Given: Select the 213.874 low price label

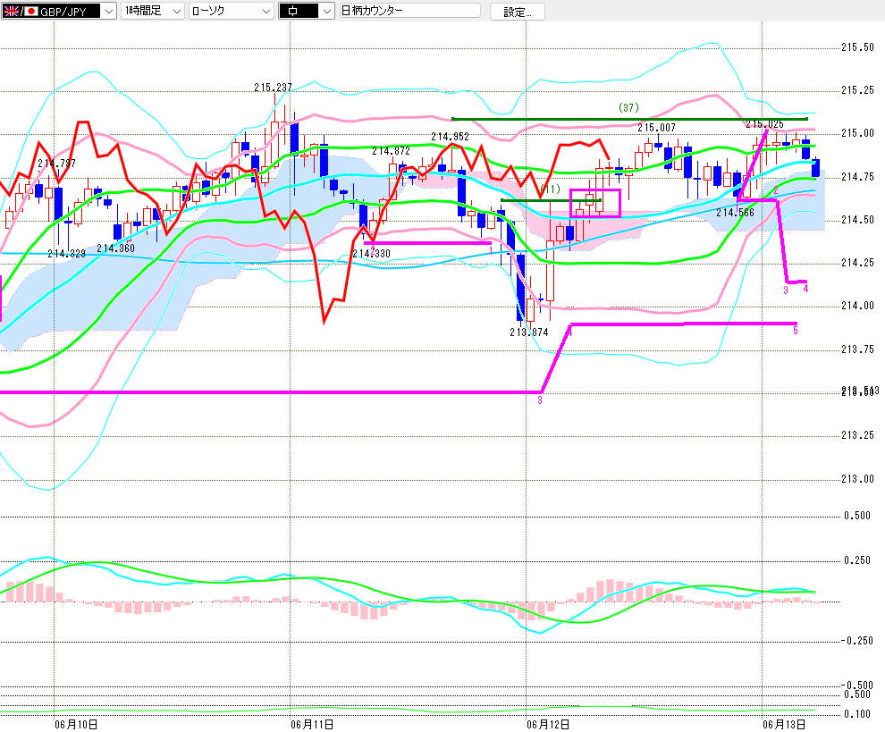Looking at the screenshot, I should 529,332.
